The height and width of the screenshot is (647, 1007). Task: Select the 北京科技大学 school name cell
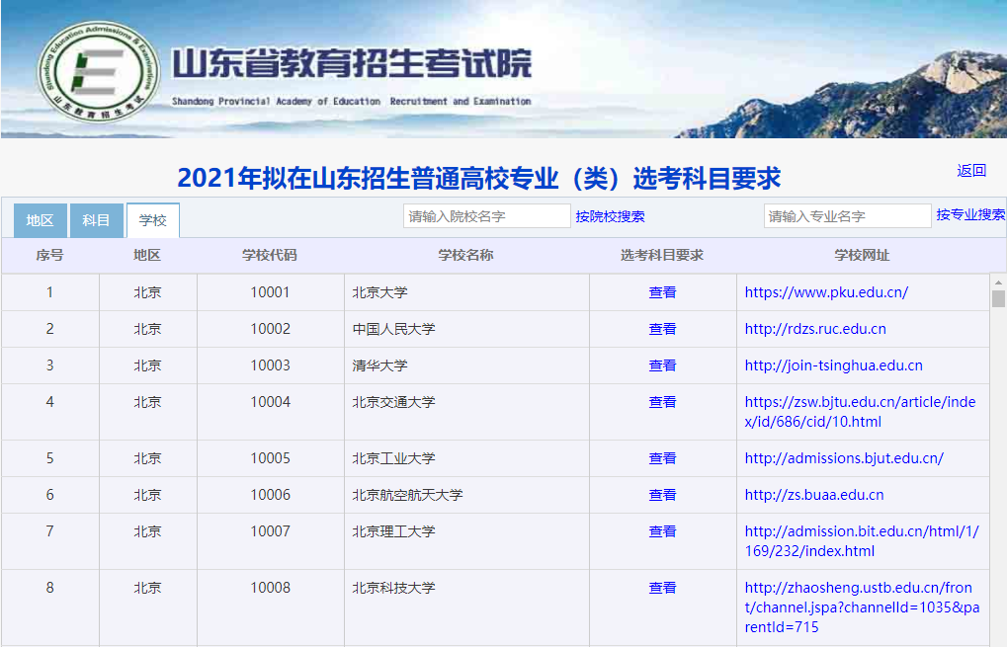click(x=466, y=607)
